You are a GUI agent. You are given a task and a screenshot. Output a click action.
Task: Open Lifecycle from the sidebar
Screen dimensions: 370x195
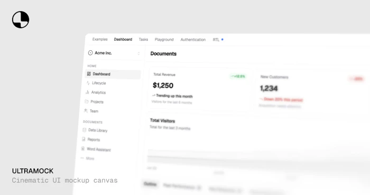click(x=99, y=83)
